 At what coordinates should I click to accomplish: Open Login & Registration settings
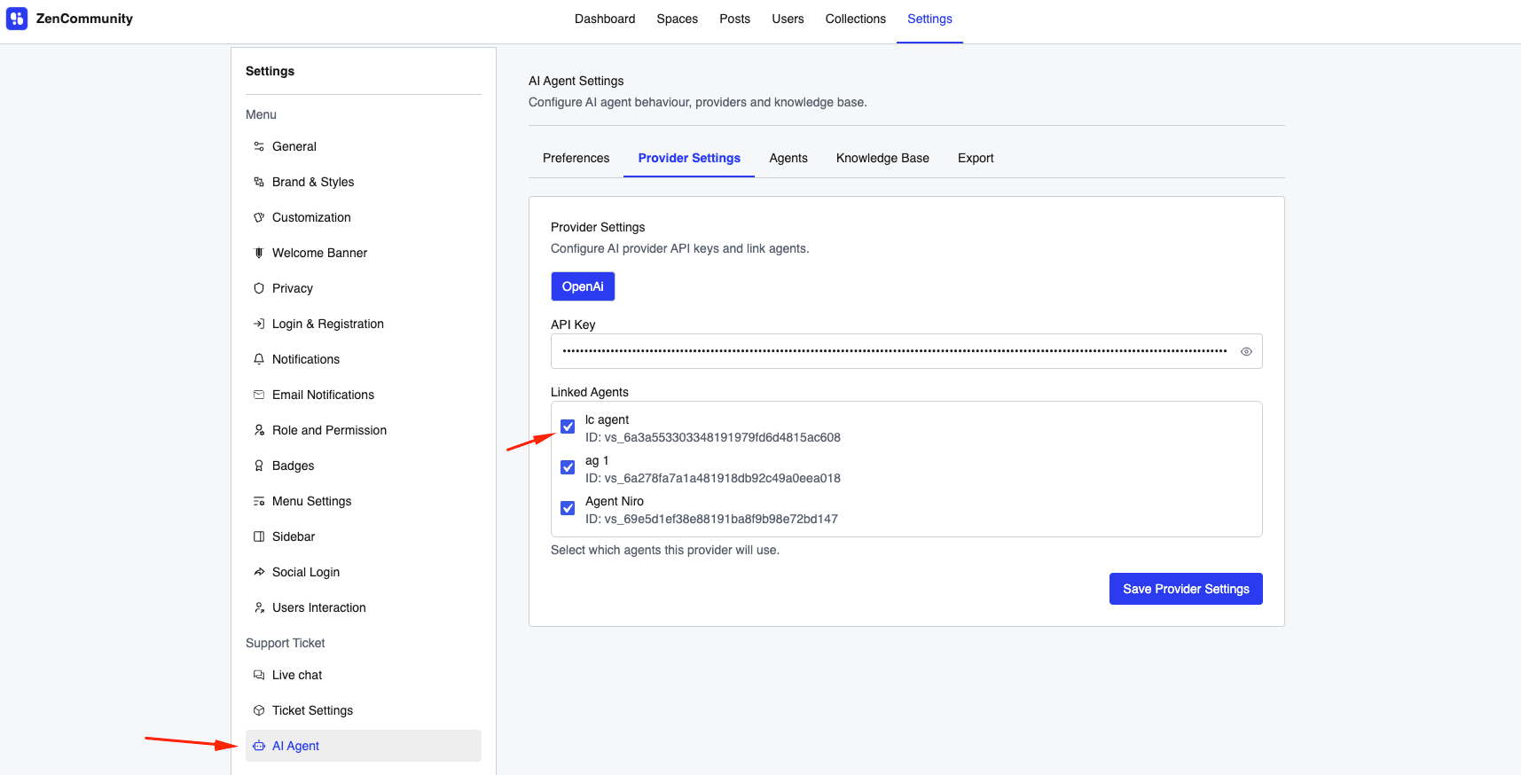coord(364,324)
